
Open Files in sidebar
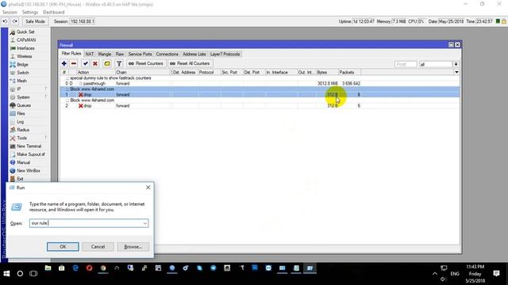tap(21, 113)
